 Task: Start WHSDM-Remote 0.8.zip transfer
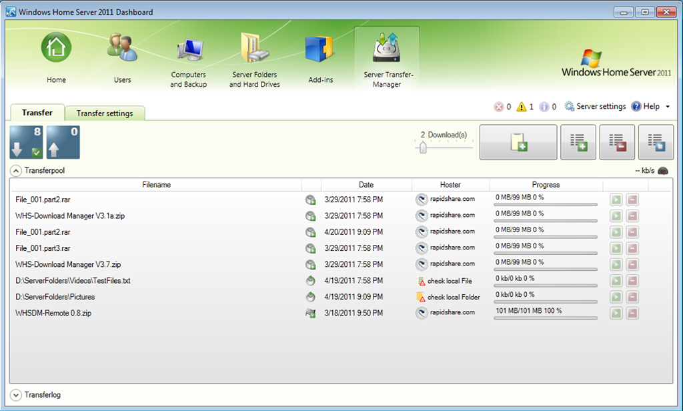(616, 313)
